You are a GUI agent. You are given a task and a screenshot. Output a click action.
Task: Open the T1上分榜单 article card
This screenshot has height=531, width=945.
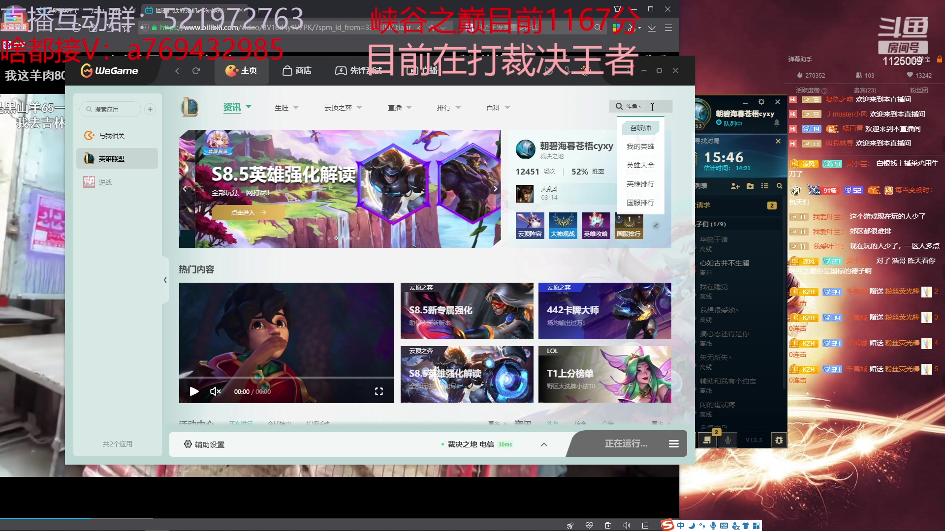pyautogui.click(x=604, y=374)
